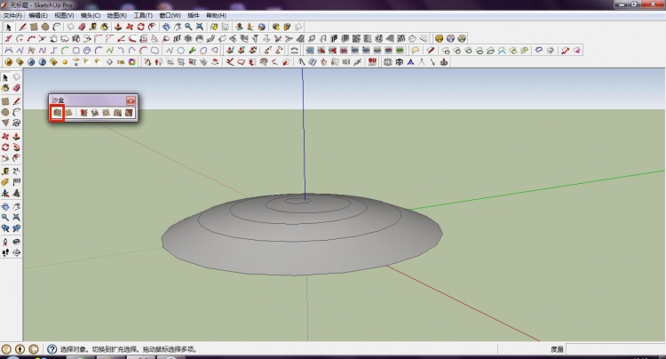Select From Contours tool in 沙盒 toolbar

pos(57,113)
